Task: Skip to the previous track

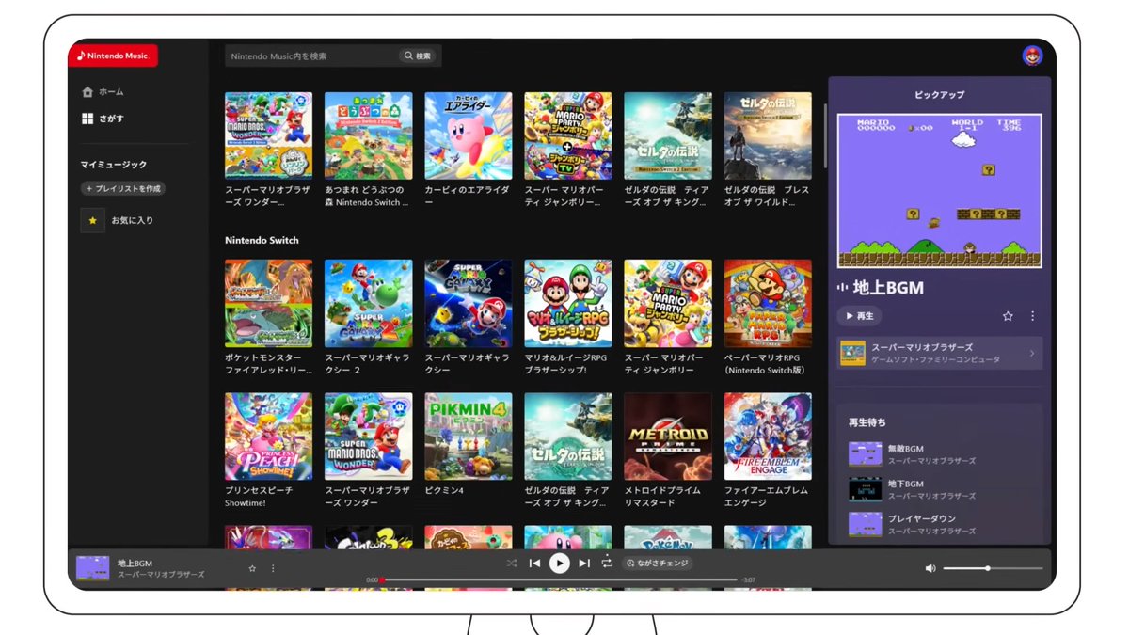Action: pos(534,563)
